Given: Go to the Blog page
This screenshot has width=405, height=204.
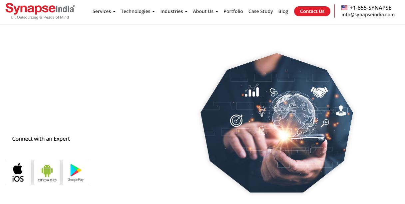Looking at the screenshot, I should (283, 11).
